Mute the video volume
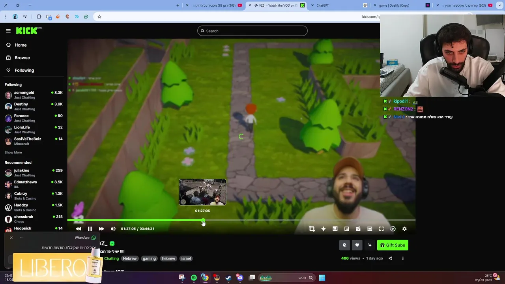Screen dimensions: 505x284 tap(113, 229)
